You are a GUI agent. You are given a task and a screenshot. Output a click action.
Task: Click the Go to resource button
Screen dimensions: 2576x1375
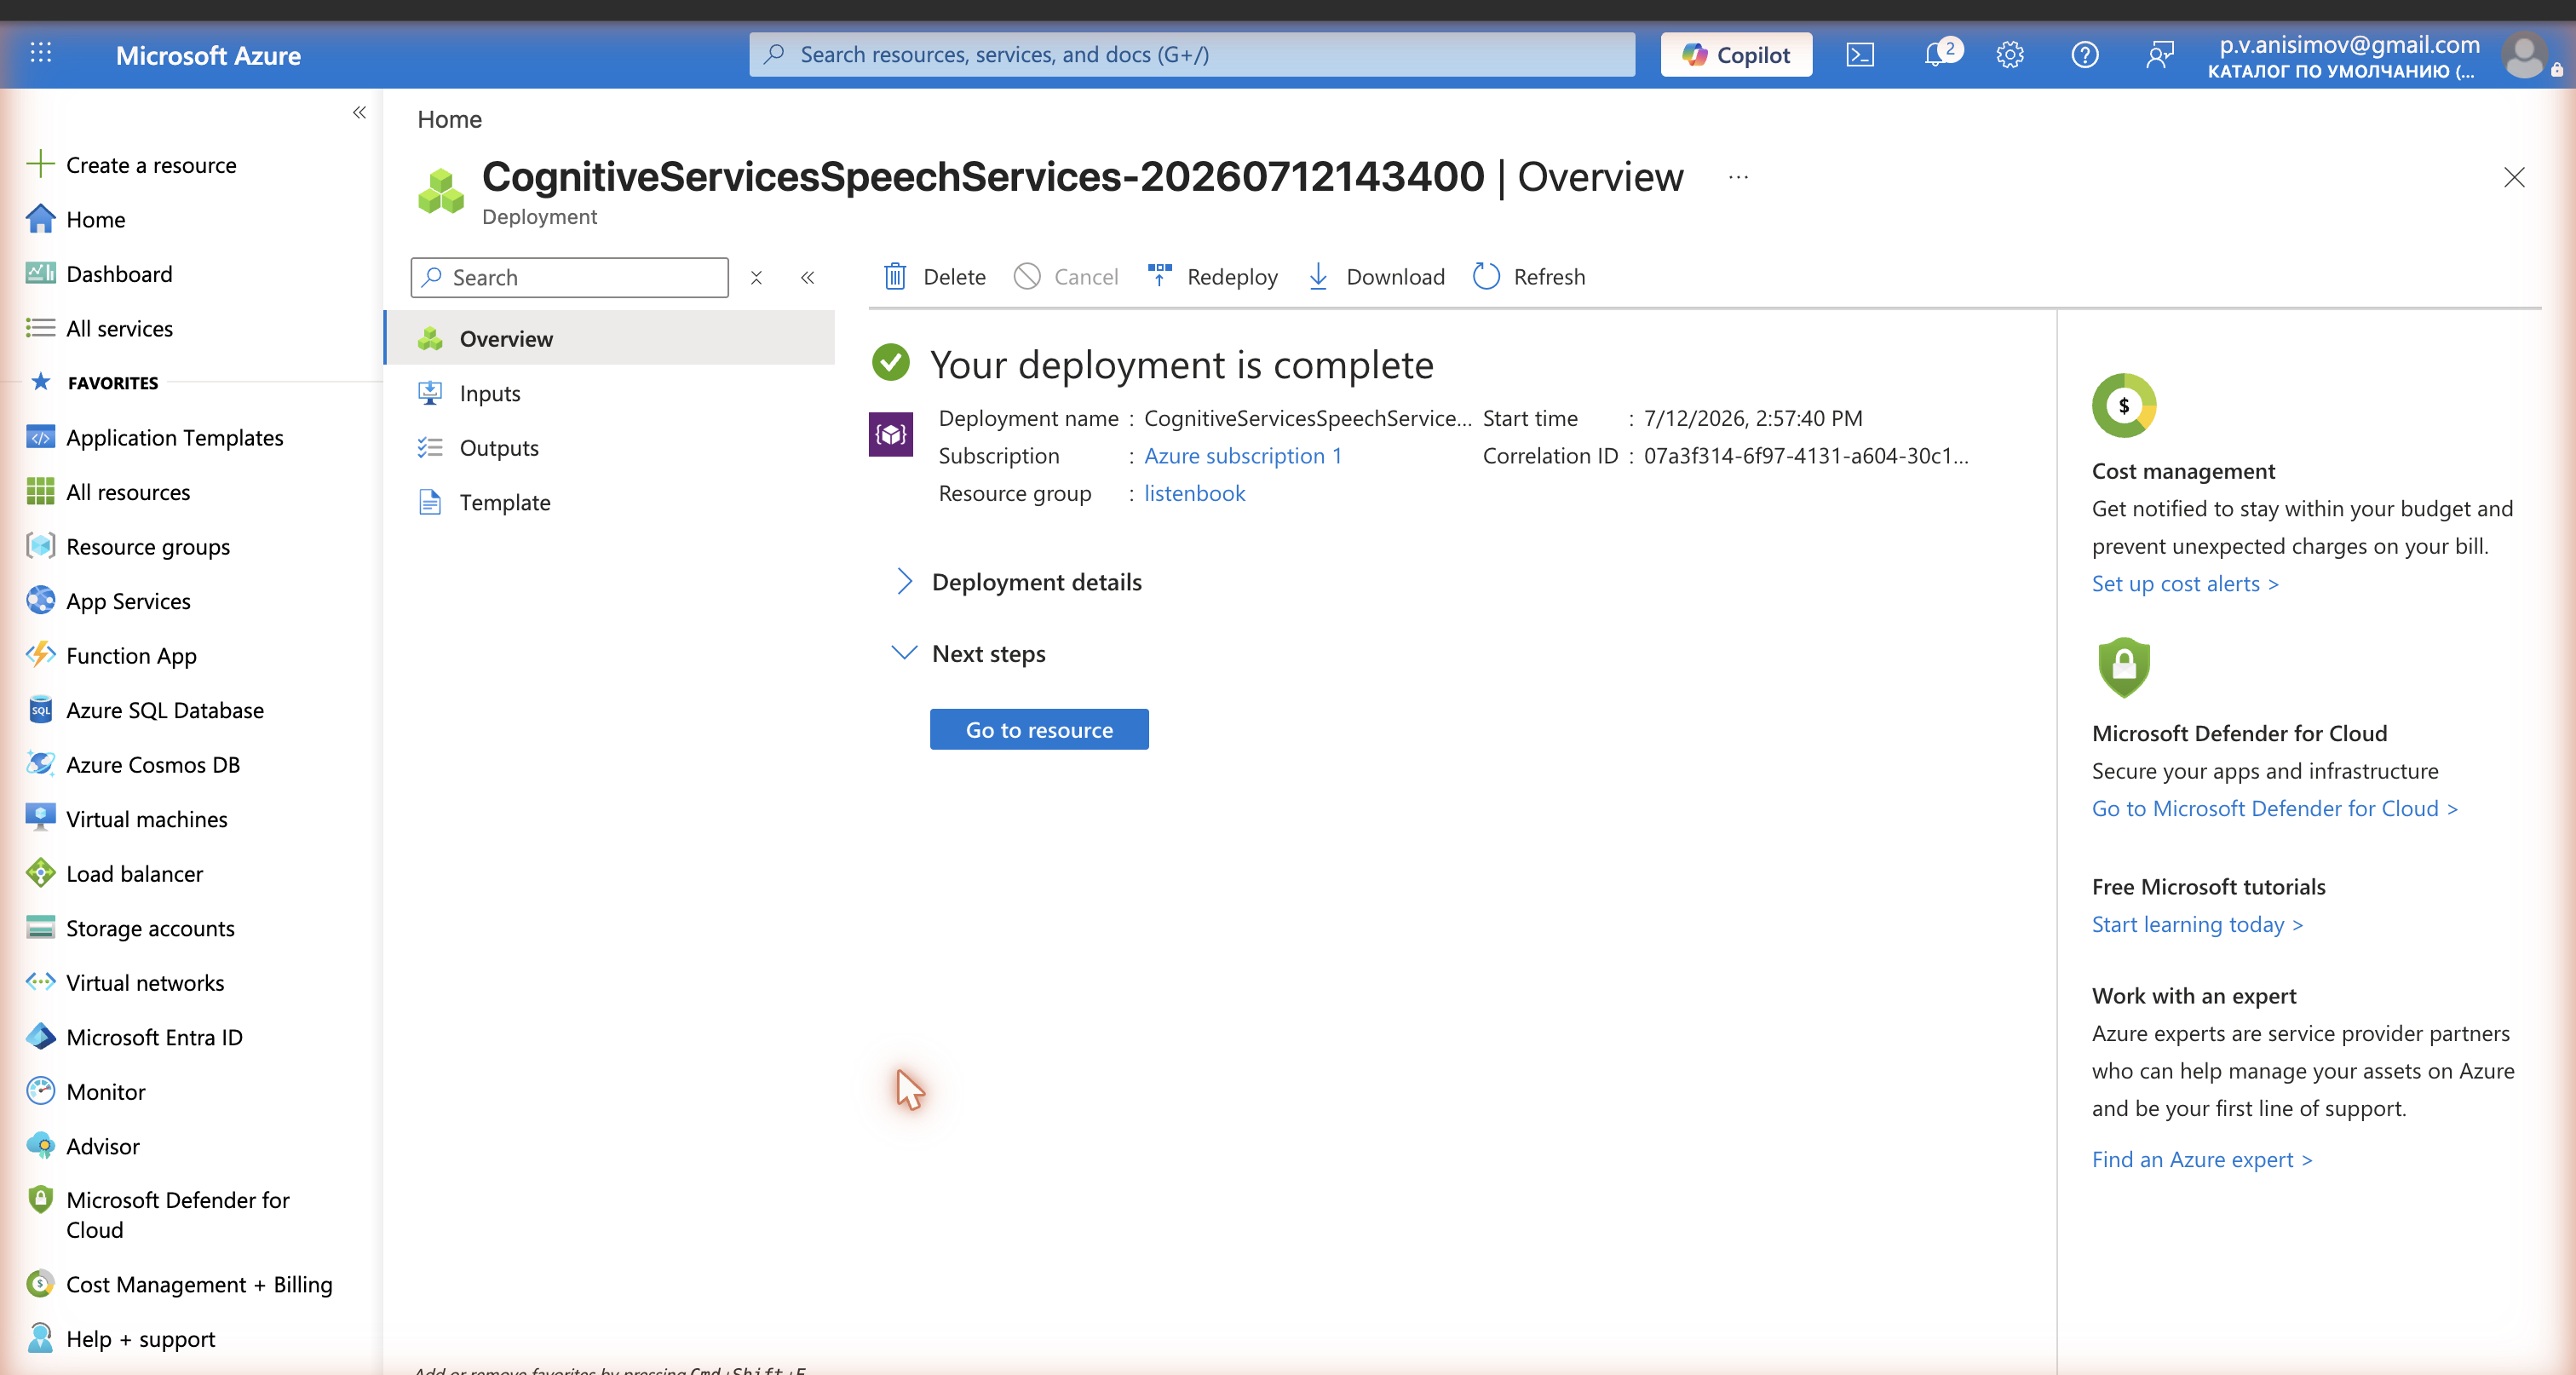(x=1039, y=729)
